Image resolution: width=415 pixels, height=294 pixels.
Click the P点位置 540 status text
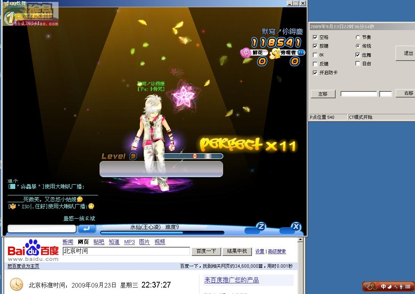[x=322, y=117]
